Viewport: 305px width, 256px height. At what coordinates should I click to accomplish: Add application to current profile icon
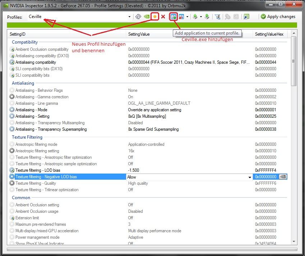(x=173, y=17)
